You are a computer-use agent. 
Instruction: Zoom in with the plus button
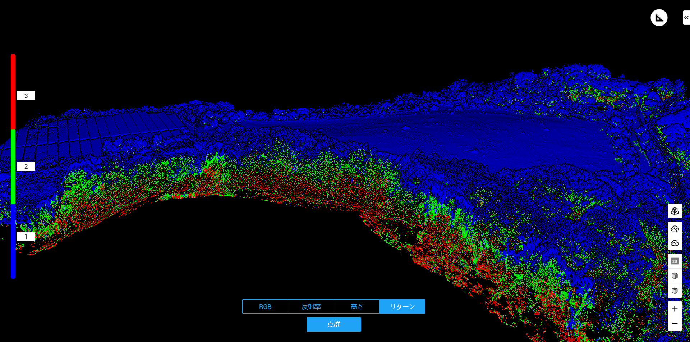(675, 309)
